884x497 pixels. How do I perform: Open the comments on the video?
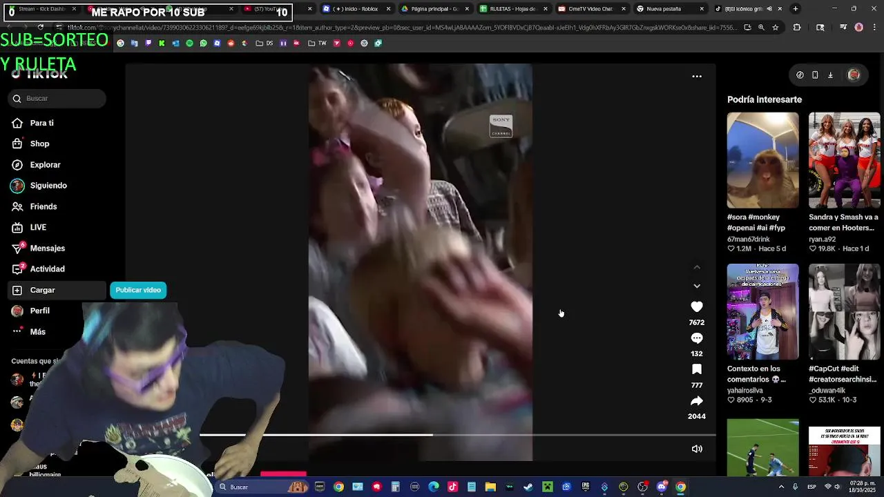pyautogui.click(x=697, y=338)
